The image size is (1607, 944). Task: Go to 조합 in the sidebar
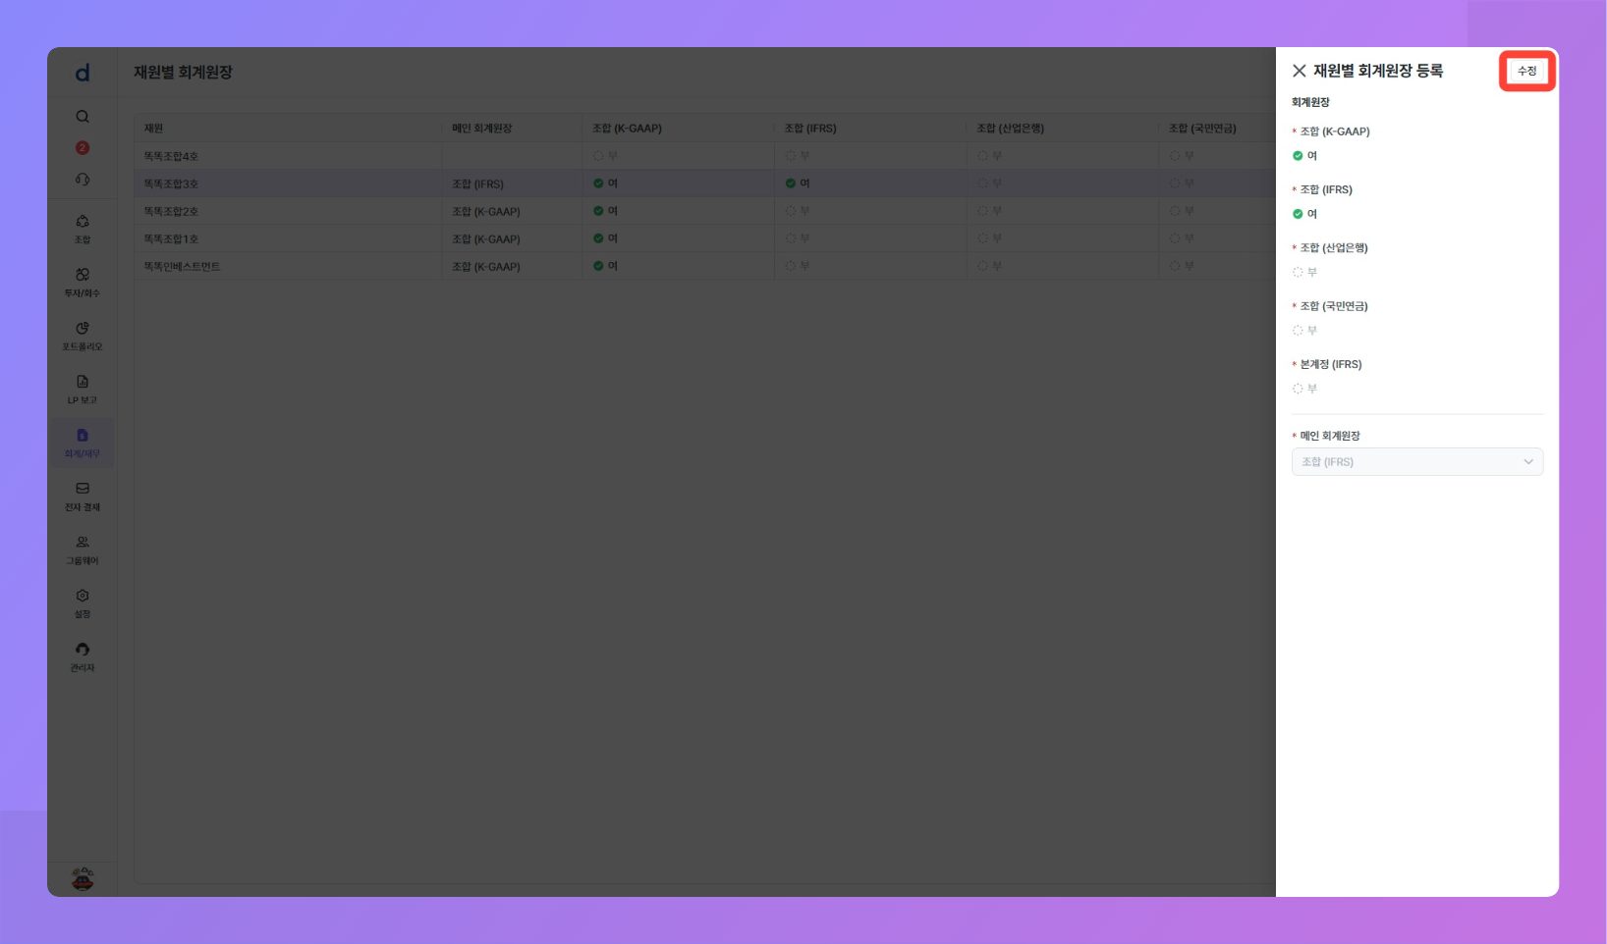(x=83, y=229)
